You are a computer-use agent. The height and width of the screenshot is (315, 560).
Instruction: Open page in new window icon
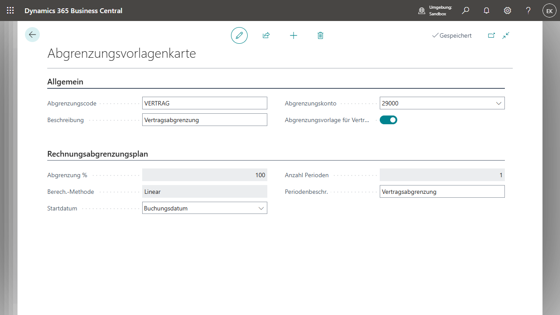tap(491, 35)
